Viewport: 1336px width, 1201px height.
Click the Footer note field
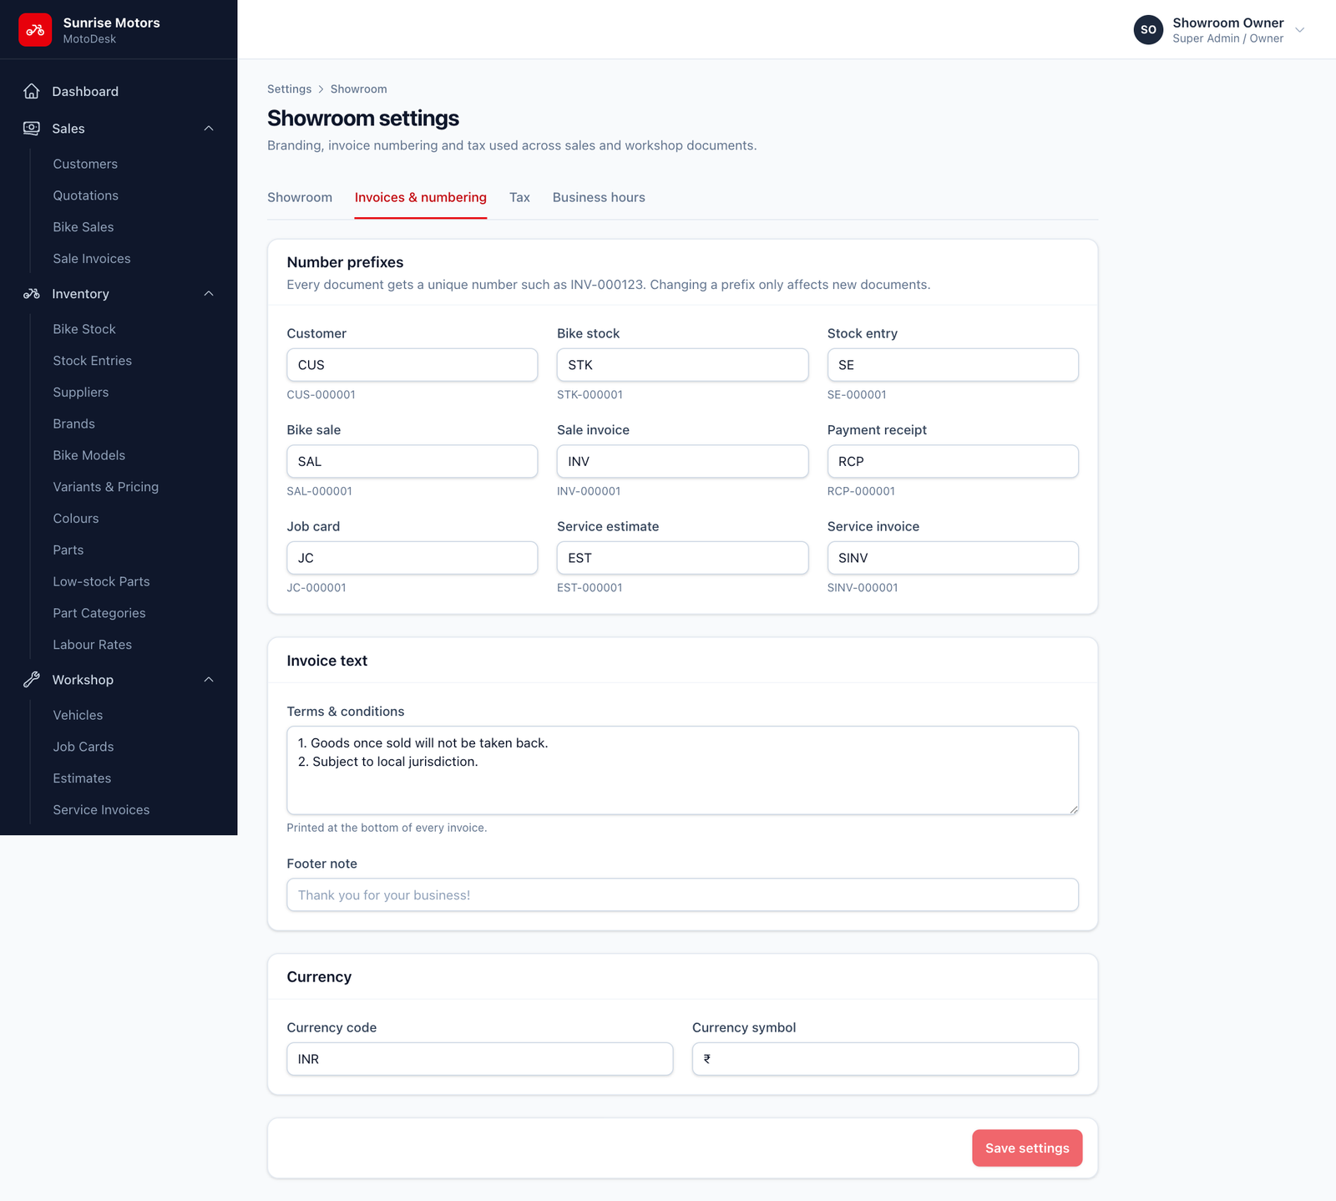click(682, 895)
